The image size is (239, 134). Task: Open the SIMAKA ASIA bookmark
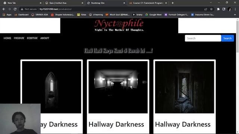coord(40,15)
